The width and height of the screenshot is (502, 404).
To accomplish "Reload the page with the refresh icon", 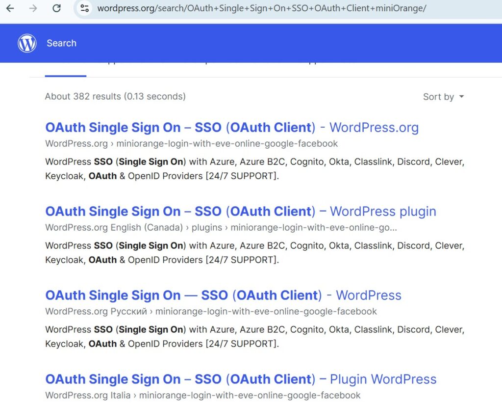I will click(57, 8).
